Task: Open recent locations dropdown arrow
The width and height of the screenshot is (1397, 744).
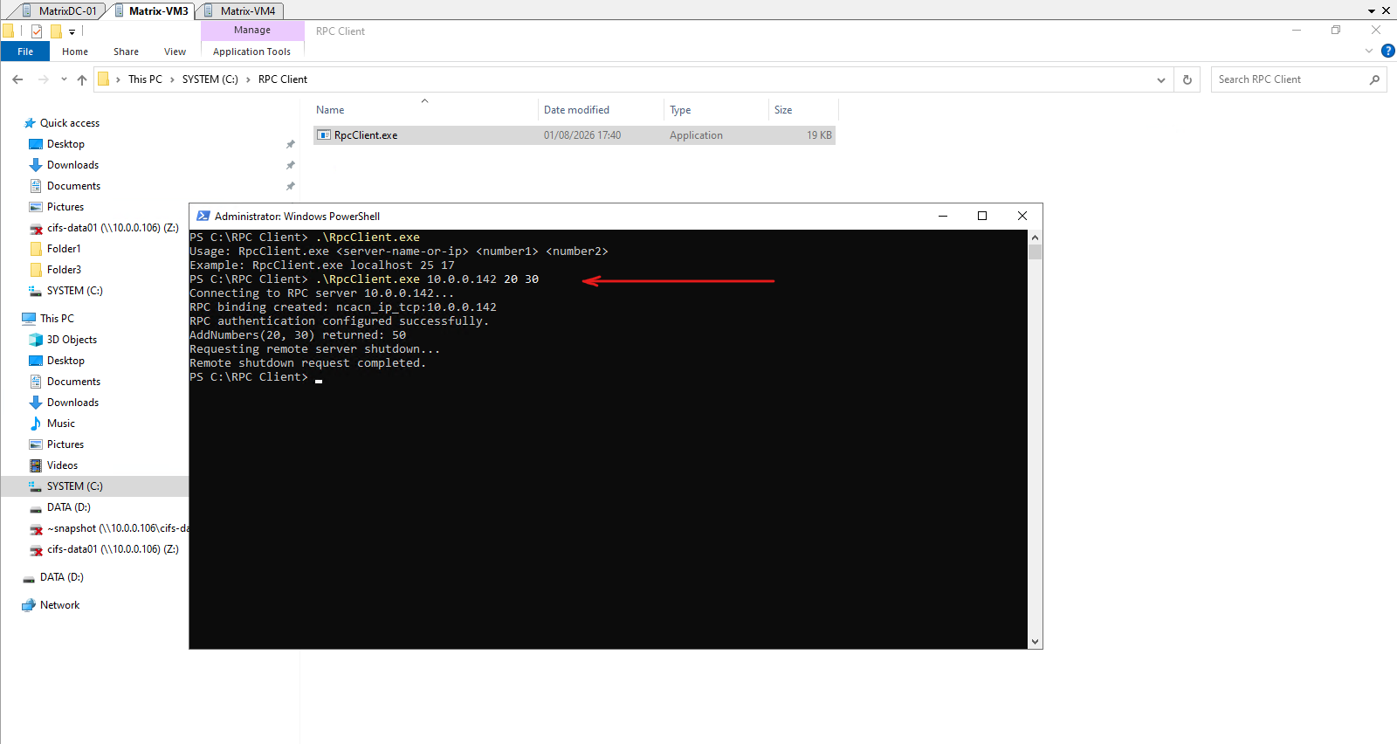Action: point(64,79)
